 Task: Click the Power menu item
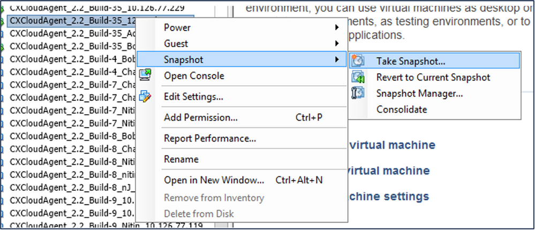coord(177,27)
